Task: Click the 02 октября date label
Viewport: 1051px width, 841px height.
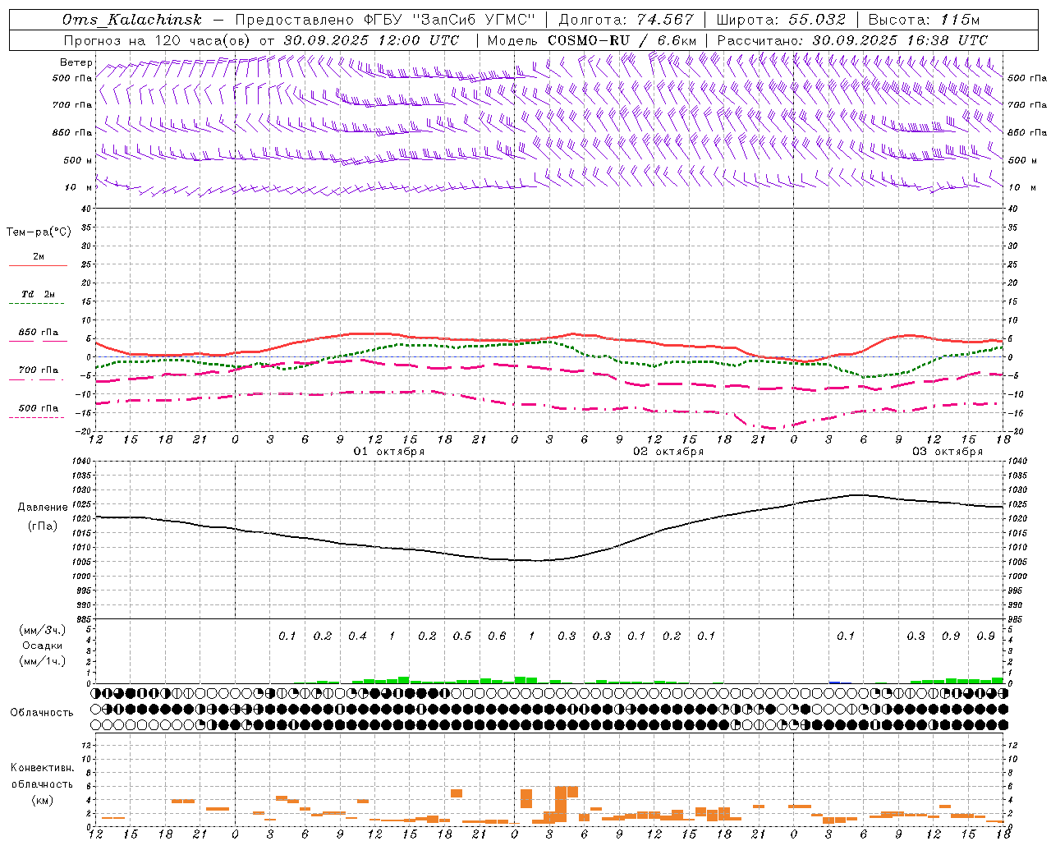Action: pyautogui.click(x=668, y=452)
